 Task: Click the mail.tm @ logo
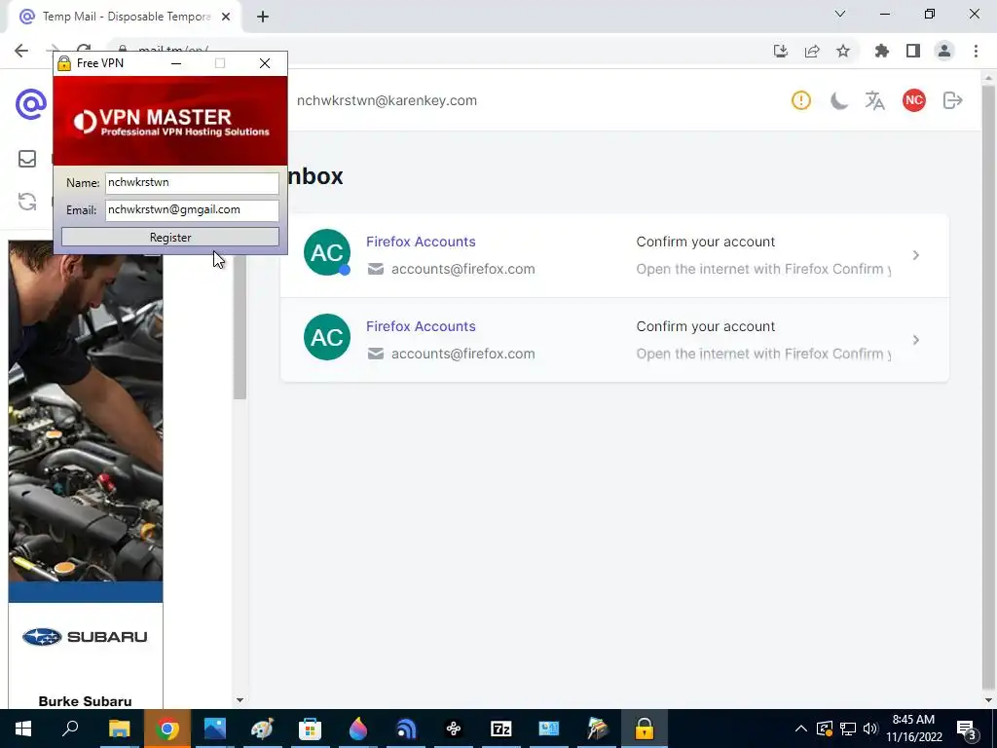(30, 104)
